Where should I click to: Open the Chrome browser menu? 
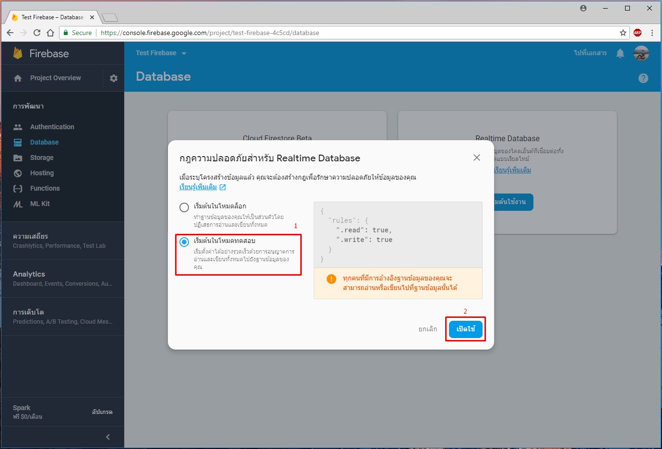coord(651,33)
